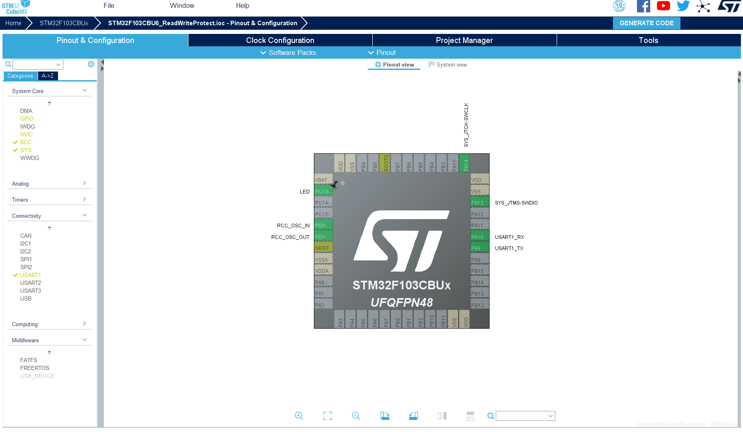Navigate to Home via the breadcrumb

point(13,23)
